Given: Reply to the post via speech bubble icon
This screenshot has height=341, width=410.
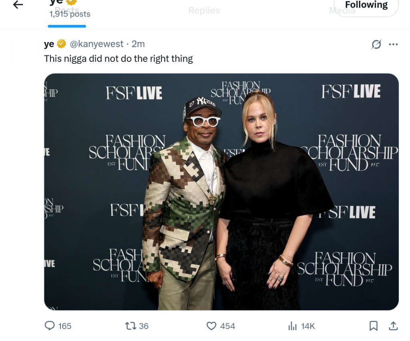Looking at the screenshot, I should 50,326.
